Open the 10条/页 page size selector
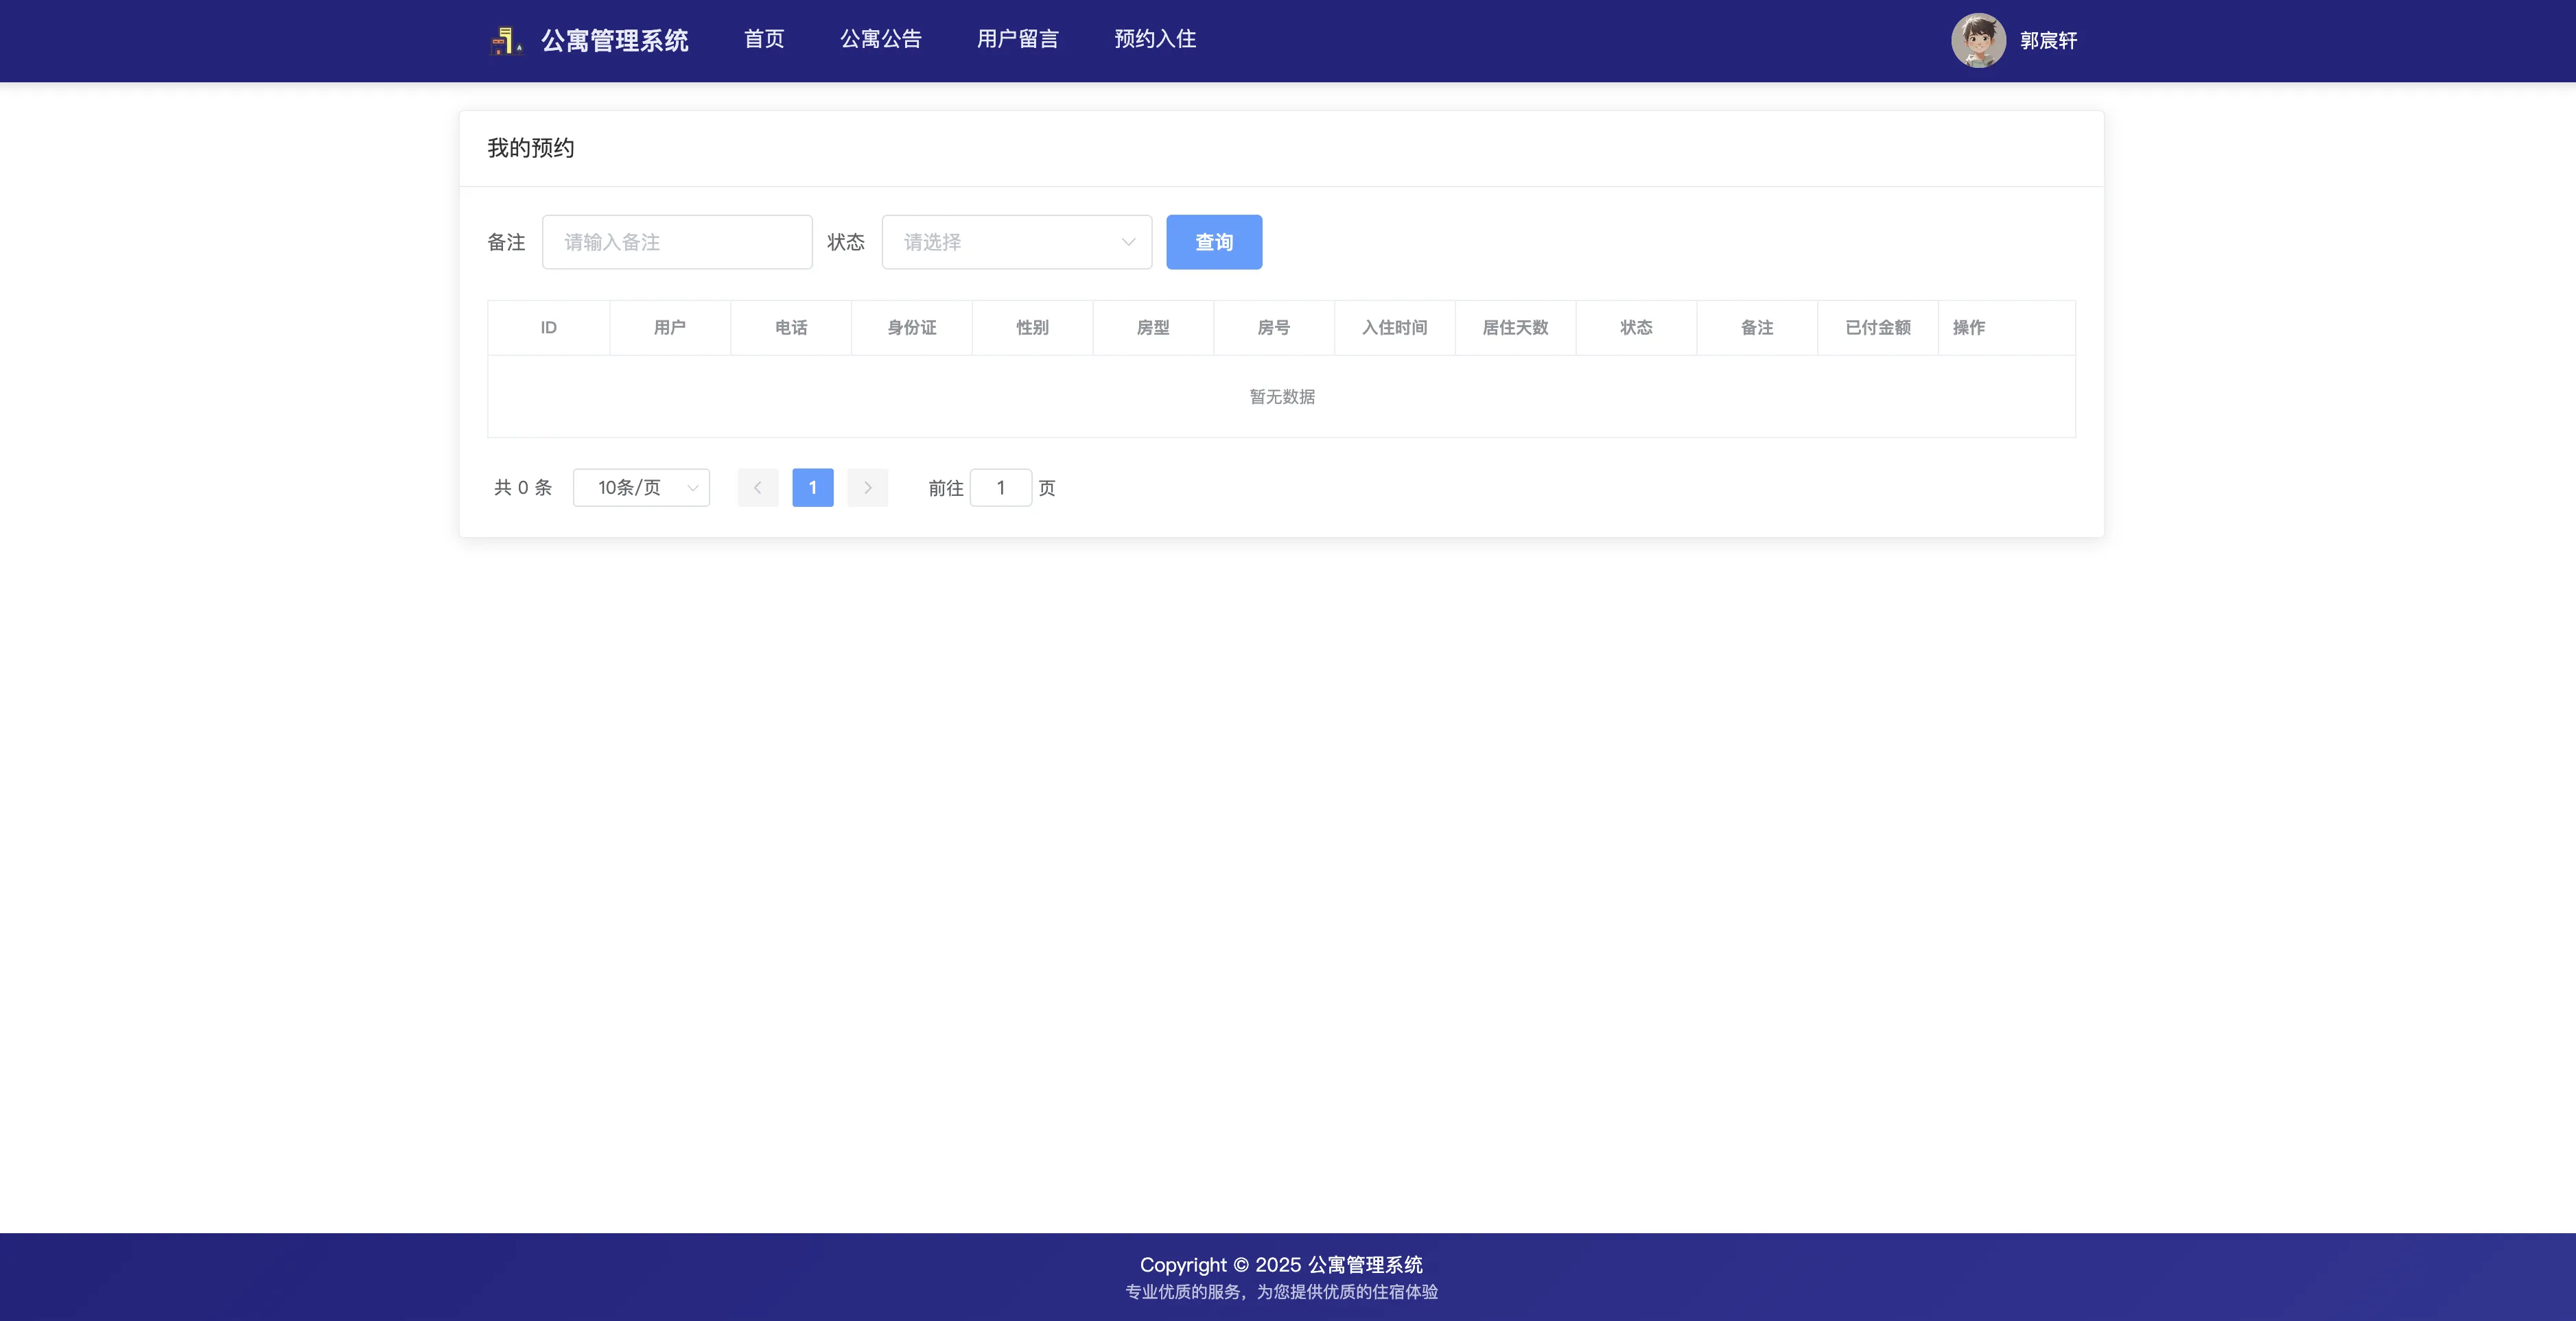 click(641, 488)
